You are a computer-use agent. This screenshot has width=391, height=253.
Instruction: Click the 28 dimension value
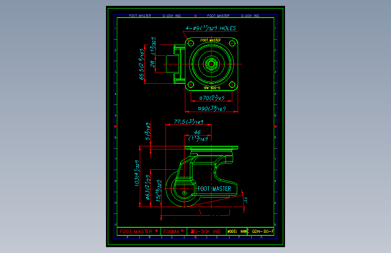152,64
